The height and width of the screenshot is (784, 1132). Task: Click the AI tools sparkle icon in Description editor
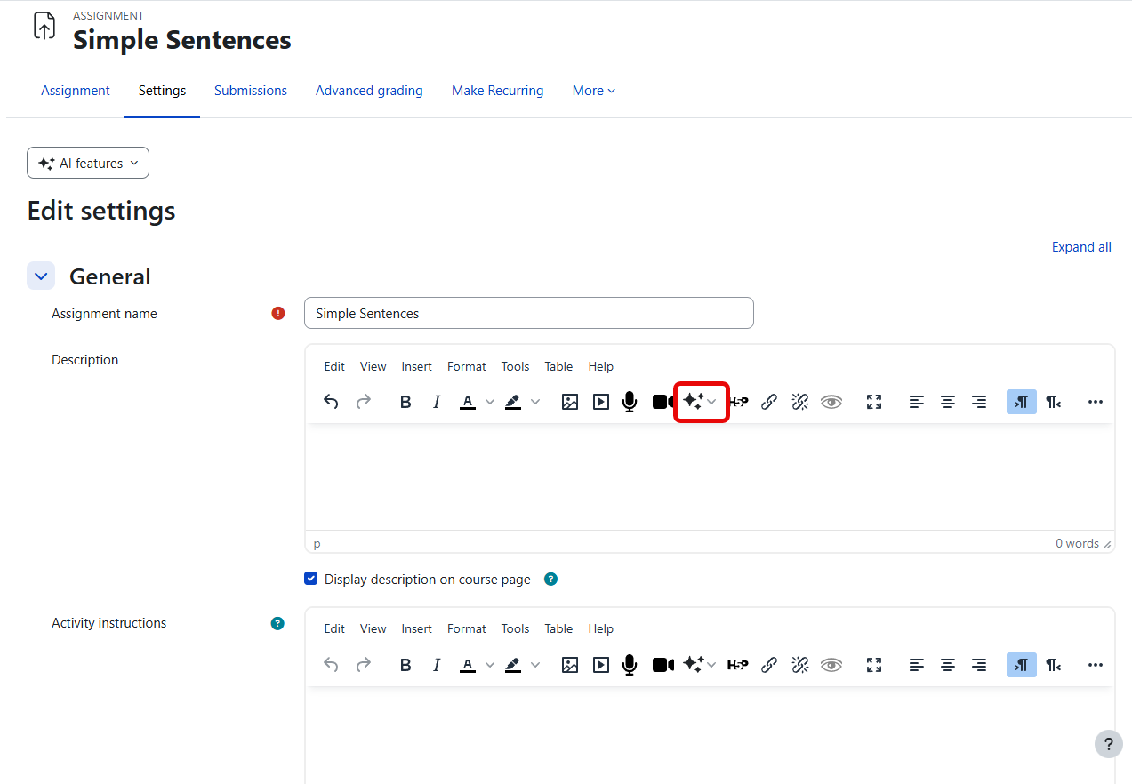tap(694, 402)
